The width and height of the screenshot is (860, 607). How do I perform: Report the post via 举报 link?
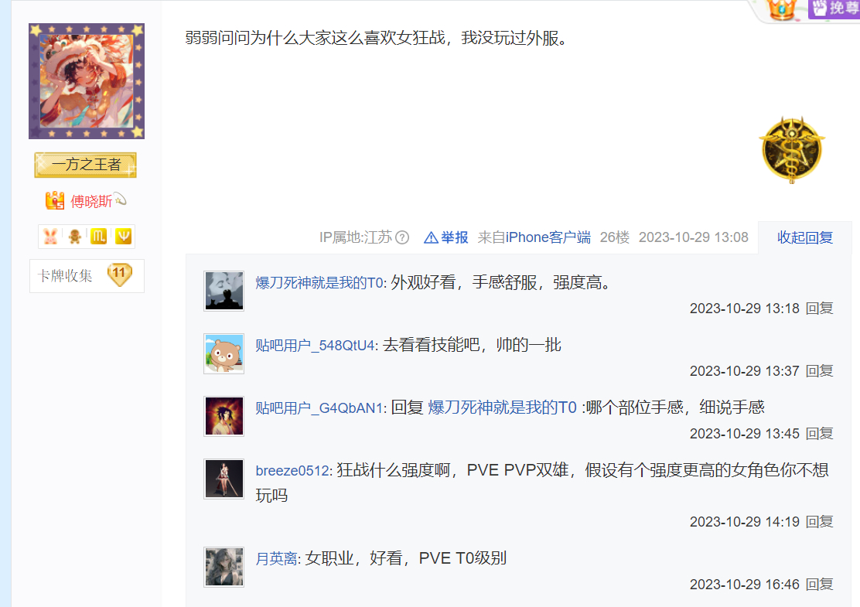point(446,237)
